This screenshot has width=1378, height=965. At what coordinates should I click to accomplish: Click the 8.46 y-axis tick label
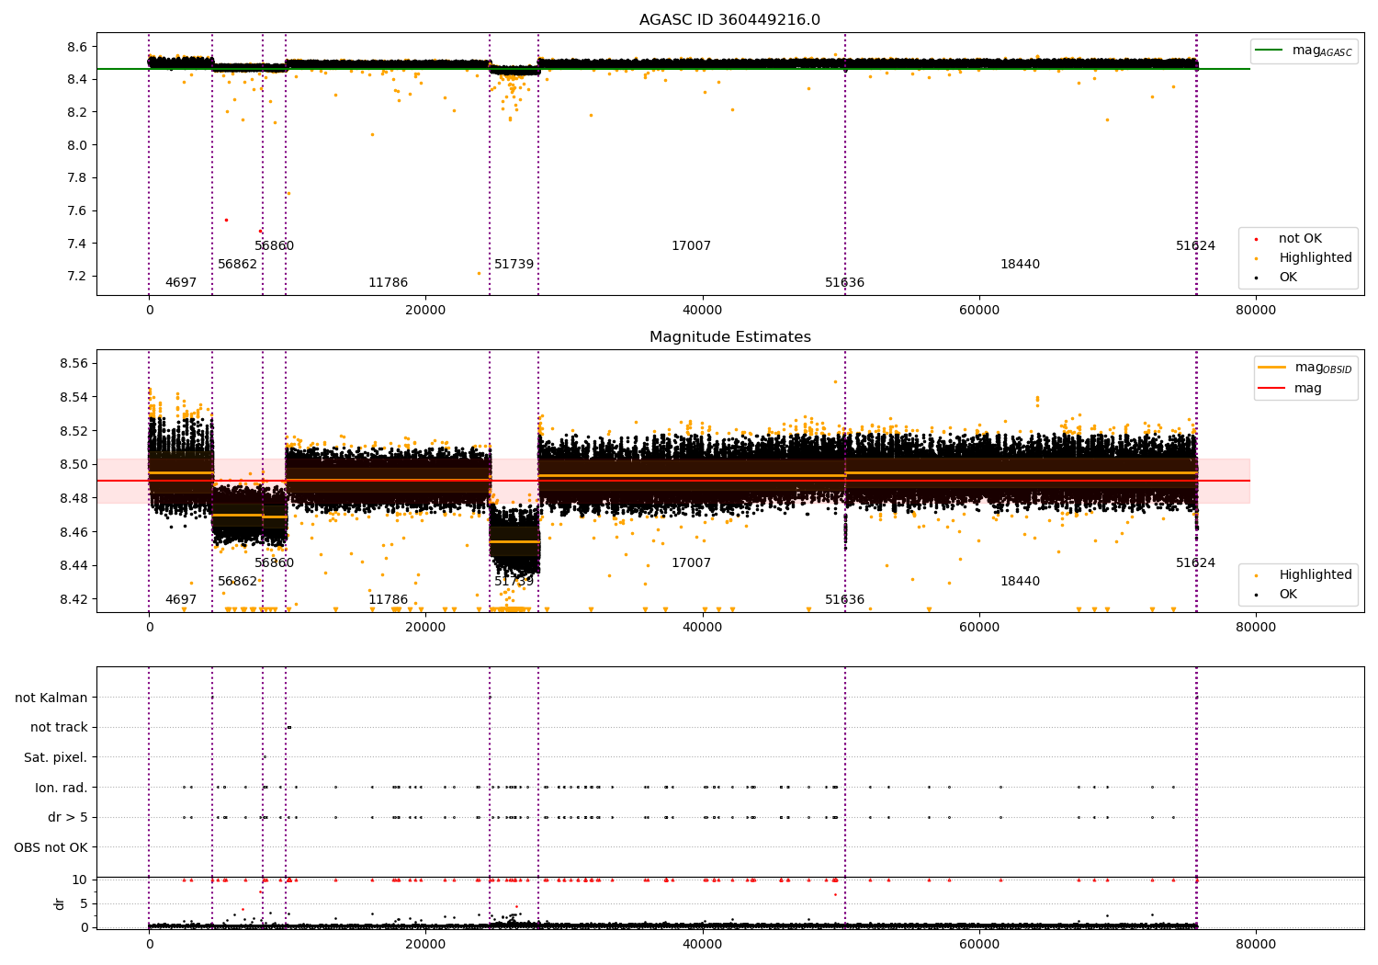click(x=74, y=532)
